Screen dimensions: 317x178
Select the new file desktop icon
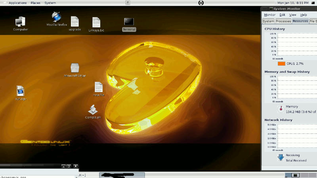[99, 87]
